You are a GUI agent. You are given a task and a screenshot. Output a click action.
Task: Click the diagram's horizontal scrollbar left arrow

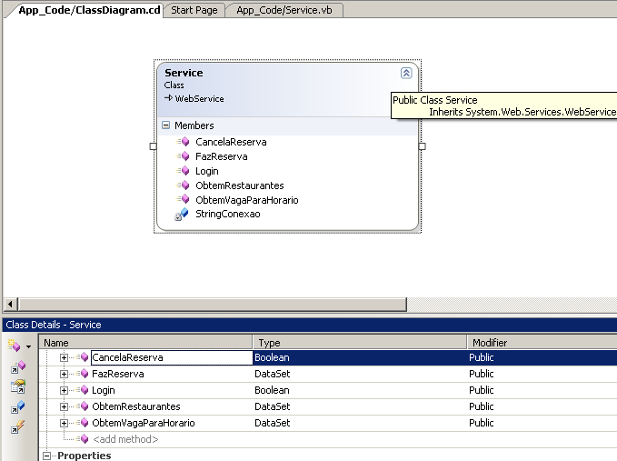coord(10,304)
